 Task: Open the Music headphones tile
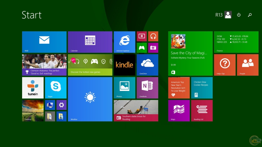[153, 36]
